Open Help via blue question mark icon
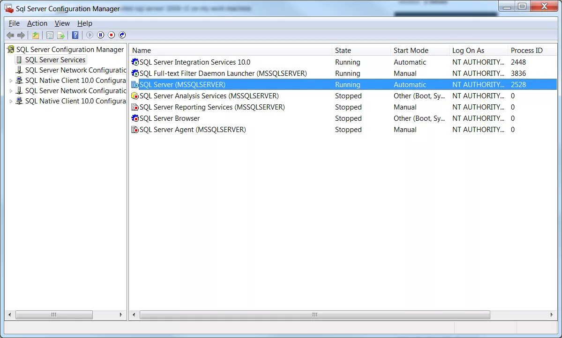 pos(75,35)
